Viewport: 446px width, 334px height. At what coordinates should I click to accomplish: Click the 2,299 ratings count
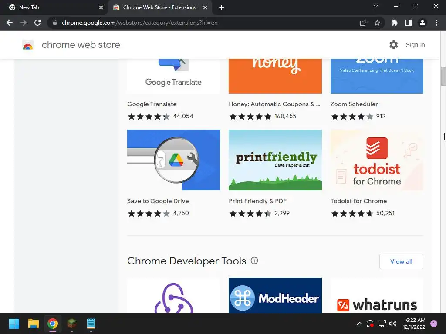(x=282, y=213)
